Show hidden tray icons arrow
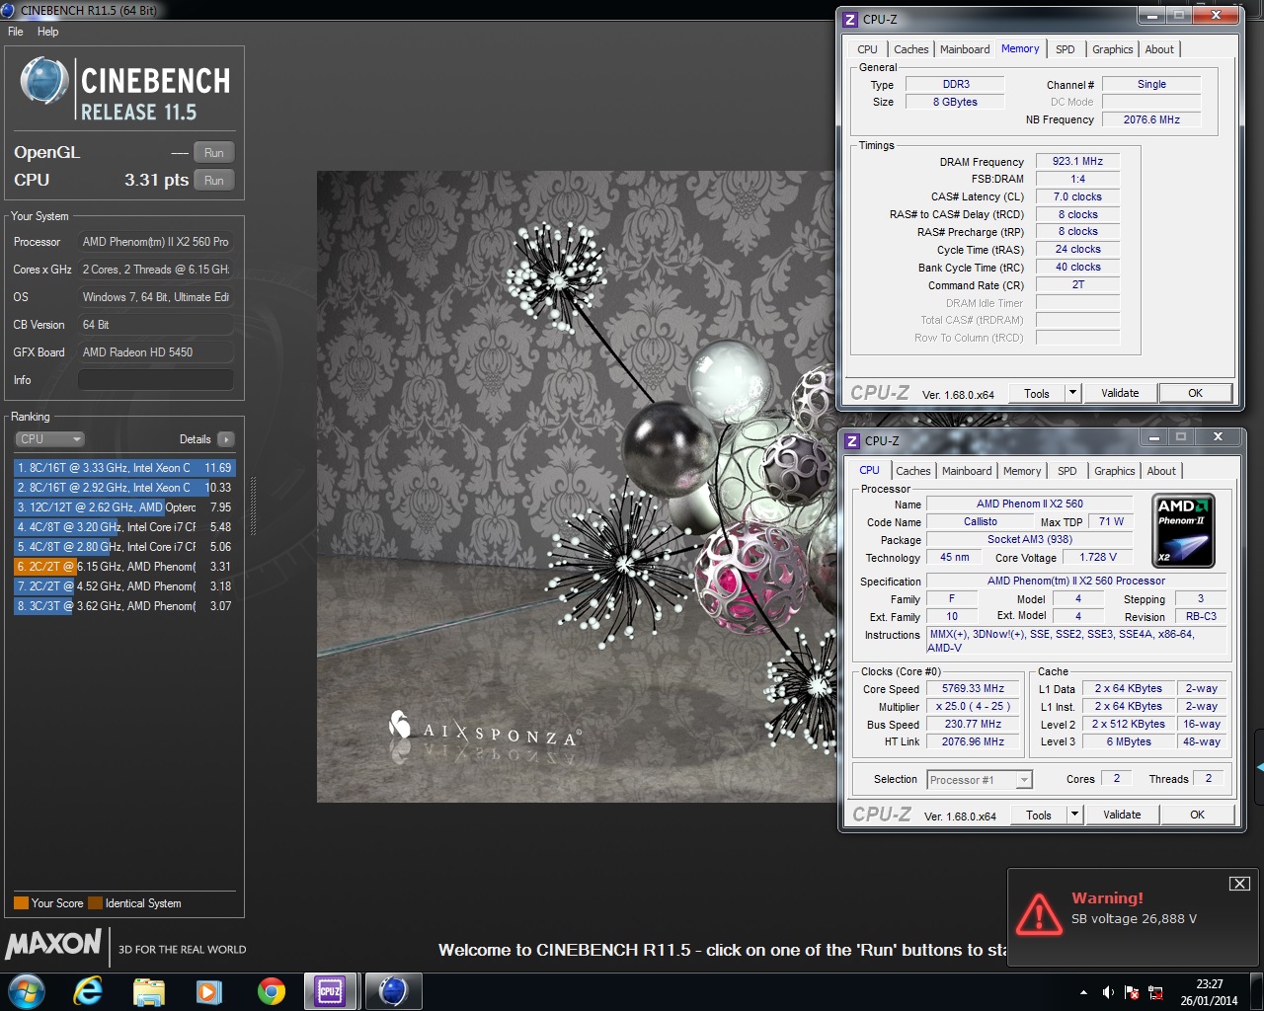This screenshot has width=1264, height=1011. pos(1084,992)
